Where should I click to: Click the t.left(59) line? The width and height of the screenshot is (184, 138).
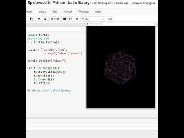pos(42,83)
